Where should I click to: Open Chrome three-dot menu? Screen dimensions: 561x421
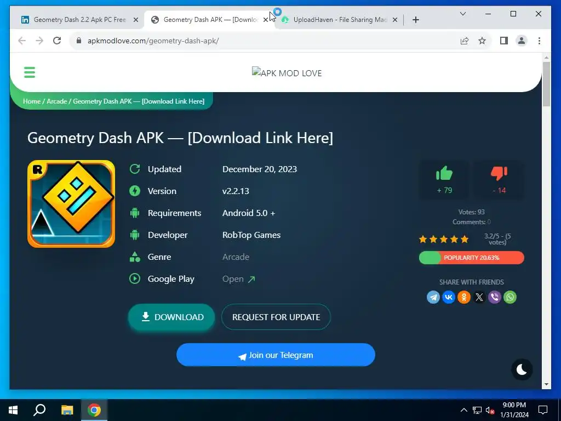click(x=539, y=41)
